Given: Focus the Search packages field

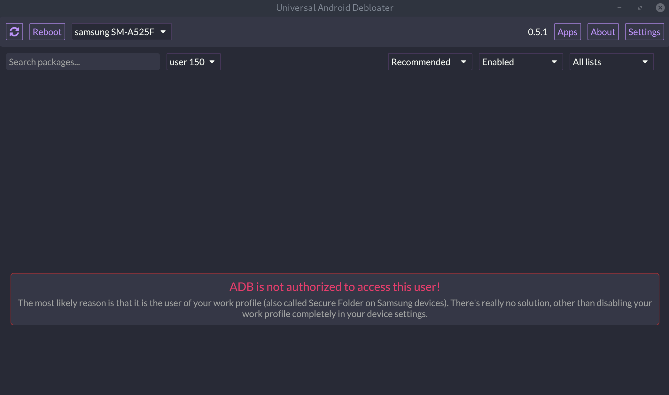Looking at the screenshot, I should click(x=82, y=62).
